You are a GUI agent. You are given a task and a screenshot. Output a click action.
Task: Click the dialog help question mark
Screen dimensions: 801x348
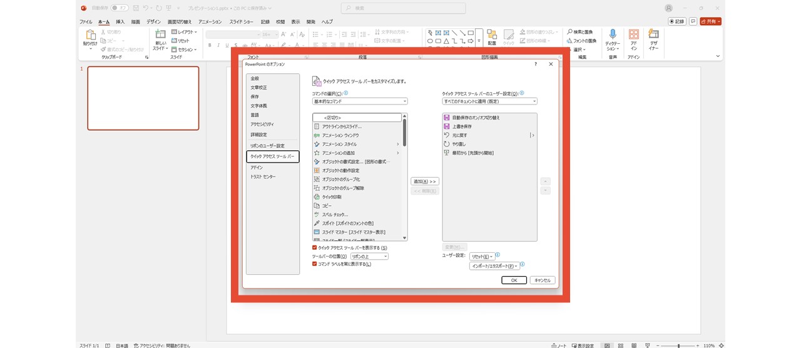pyautogui.click(x=536, y=64)
